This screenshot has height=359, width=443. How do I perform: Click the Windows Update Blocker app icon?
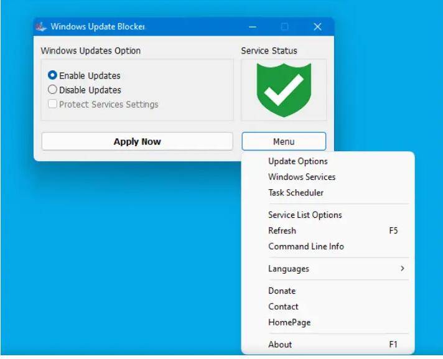tap(42, 27)
